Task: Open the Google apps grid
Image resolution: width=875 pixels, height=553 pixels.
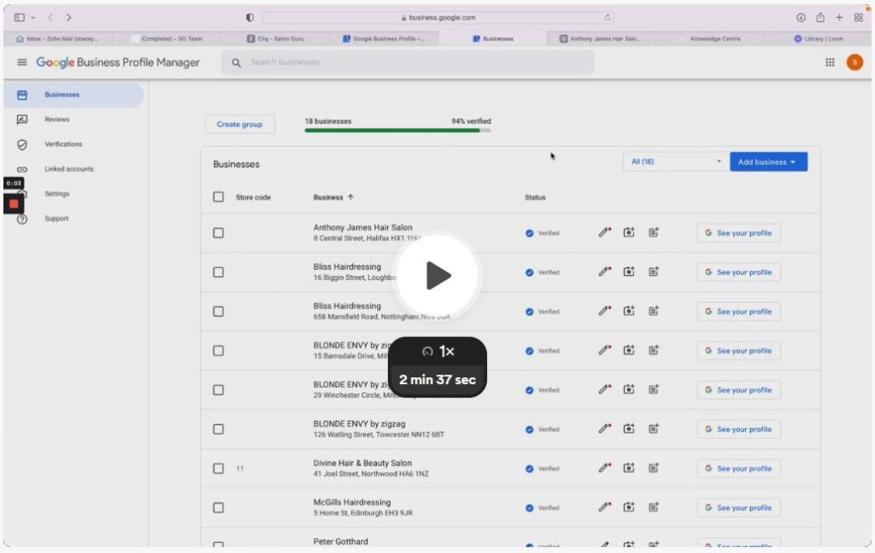Action: (x=830, y=62)
